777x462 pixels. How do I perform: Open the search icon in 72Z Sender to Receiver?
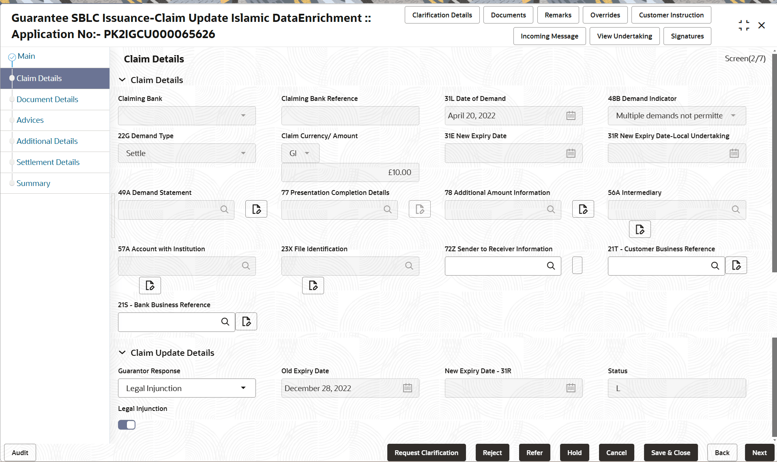click(x=551, y=266)
